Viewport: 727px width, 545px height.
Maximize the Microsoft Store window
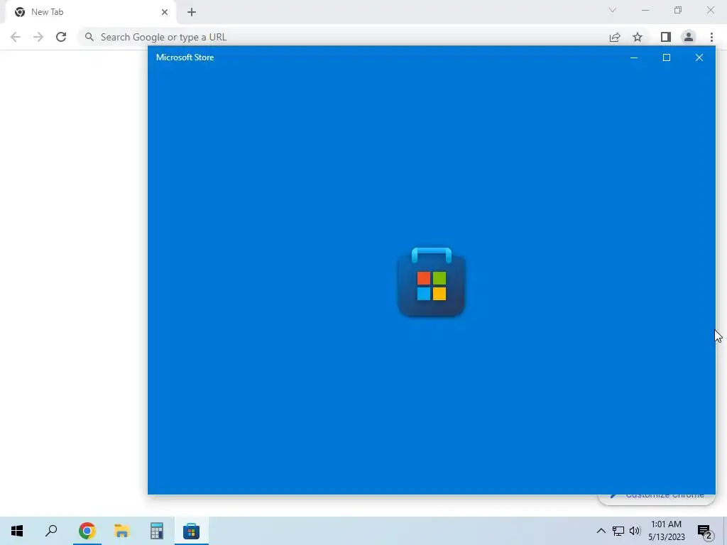coord(666,57)
